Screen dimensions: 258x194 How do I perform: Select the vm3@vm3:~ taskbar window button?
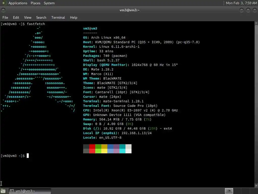coord(30,191)
